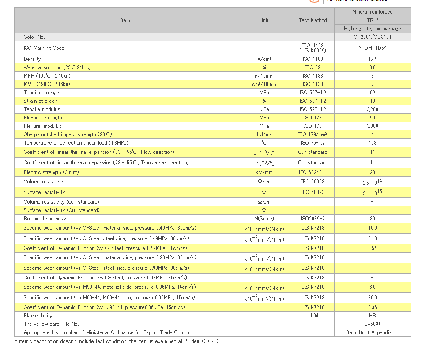
Task: Click the "Unit" column header
Action: (x=264, y=20)
